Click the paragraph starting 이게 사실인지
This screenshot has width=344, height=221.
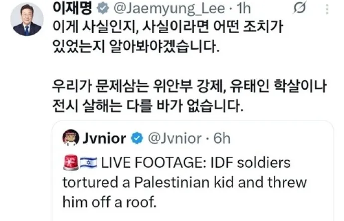click(x=168, y=37)
